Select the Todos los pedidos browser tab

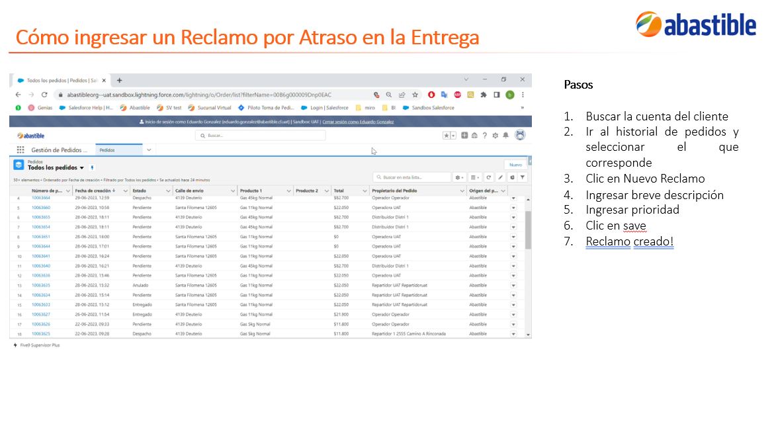point(60,80)
